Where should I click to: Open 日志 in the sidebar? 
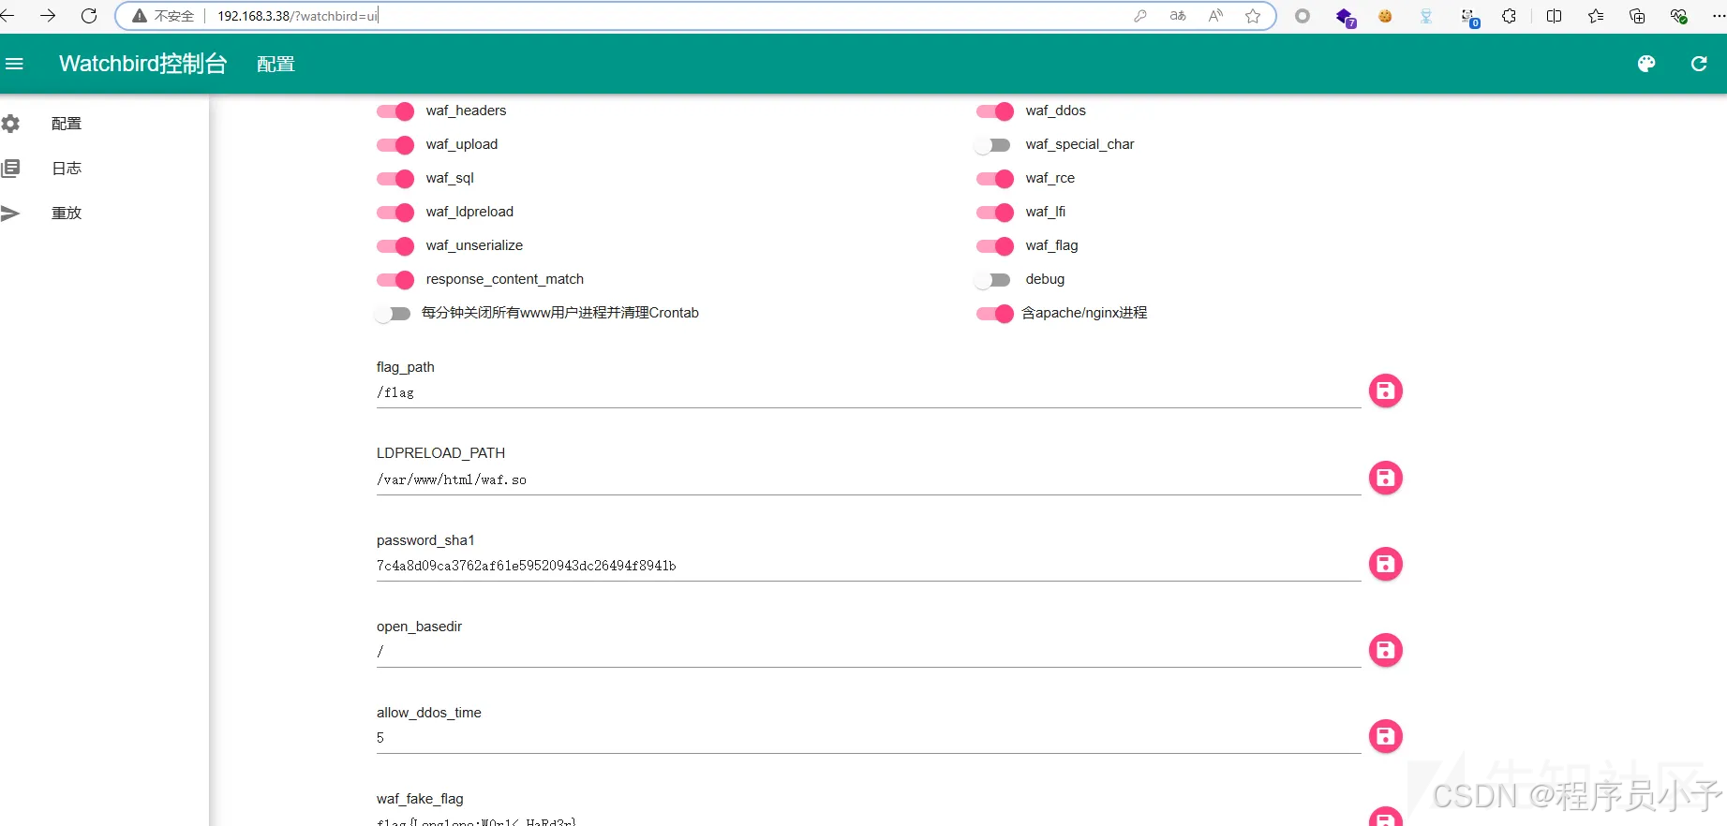[67, 169]
